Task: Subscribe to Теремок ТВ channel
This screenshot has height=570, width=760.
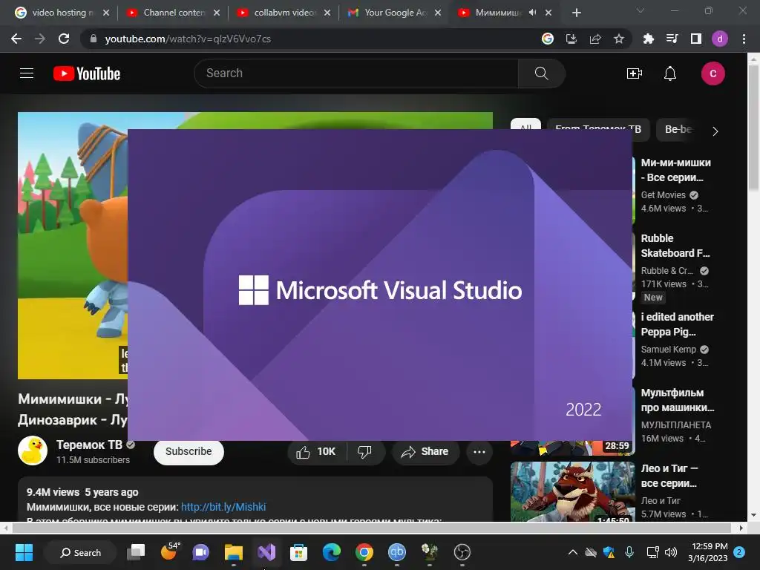Action: point(189,452)
